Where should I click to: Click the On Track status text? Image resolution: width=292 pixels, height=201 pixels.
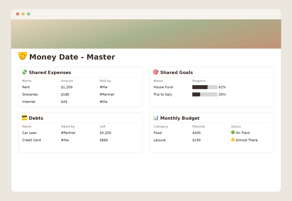pos(243,133)
